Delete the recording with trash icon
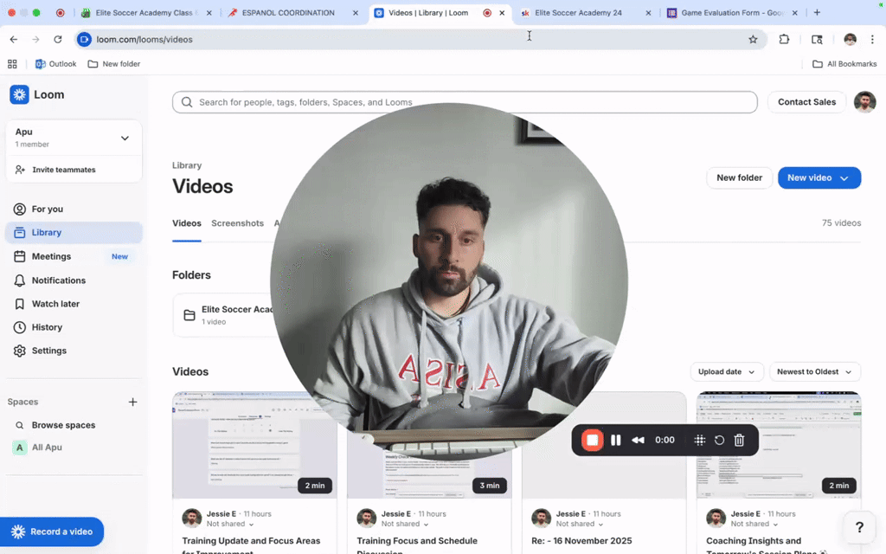 (739, 440)
